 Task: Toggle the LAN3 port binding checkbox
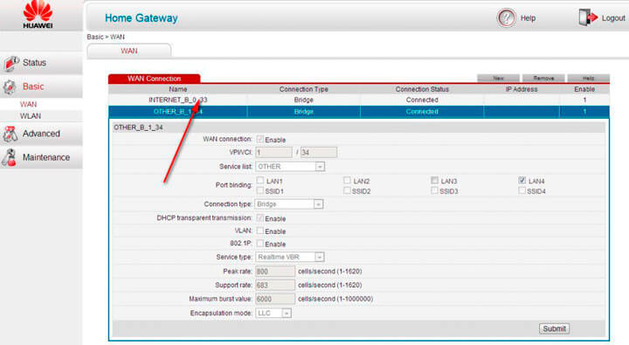point(434,181)
